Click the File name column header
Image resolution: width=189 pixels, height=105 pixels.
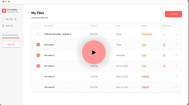[48, 26]
